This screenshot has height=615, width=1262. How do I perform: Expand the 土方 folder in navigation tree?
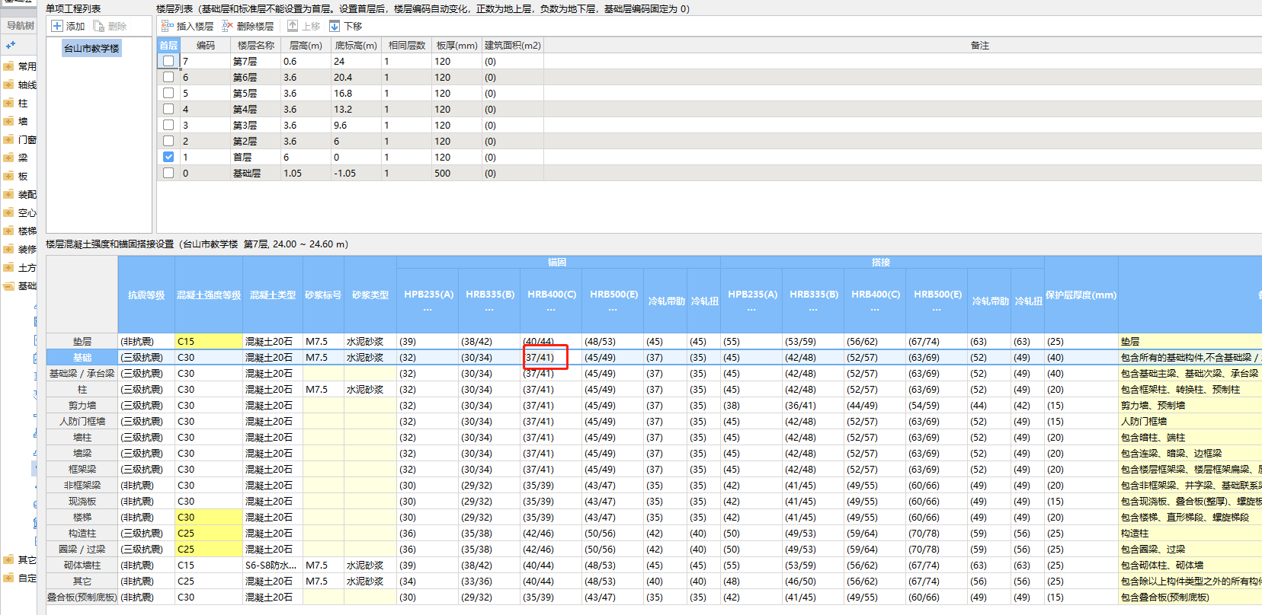[8, 267]
